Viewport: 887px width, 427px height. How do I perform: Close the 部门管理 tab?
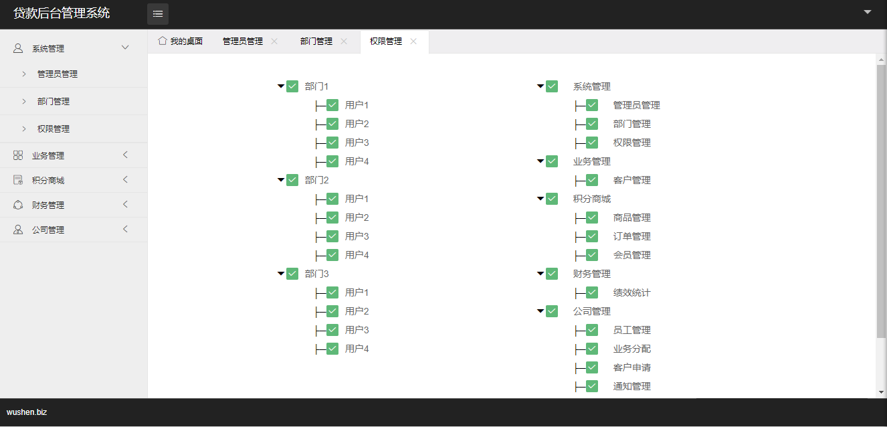pyautogui.click(x=344, y=41)
